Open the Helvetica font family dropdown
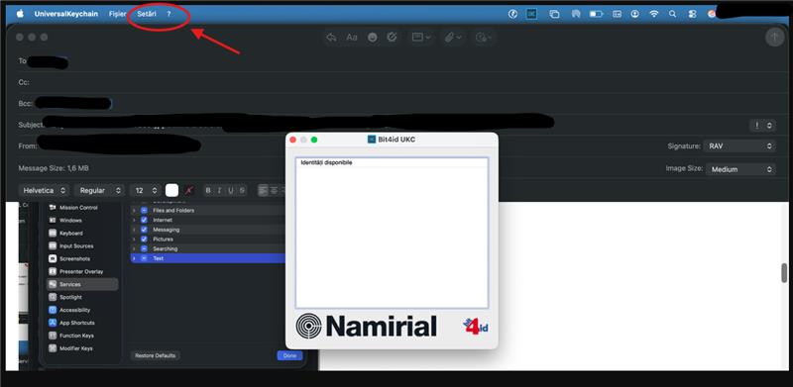The height and width of the screenshot is (387, 793). [x=44, y=190]
